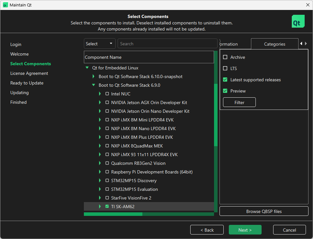Image resolution: width=313 pixels, height=239 pixels.
Task: Tick StarFive VisionFive 2 checkbox
Action: [x=107, y=198]
